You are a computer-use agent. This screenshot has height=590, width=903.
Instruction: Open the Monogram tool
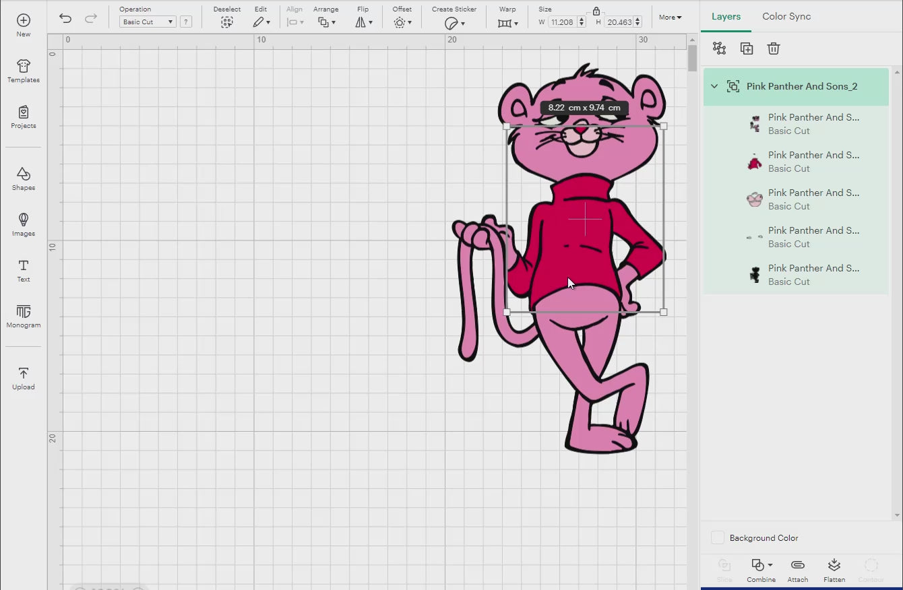point(24,316)
